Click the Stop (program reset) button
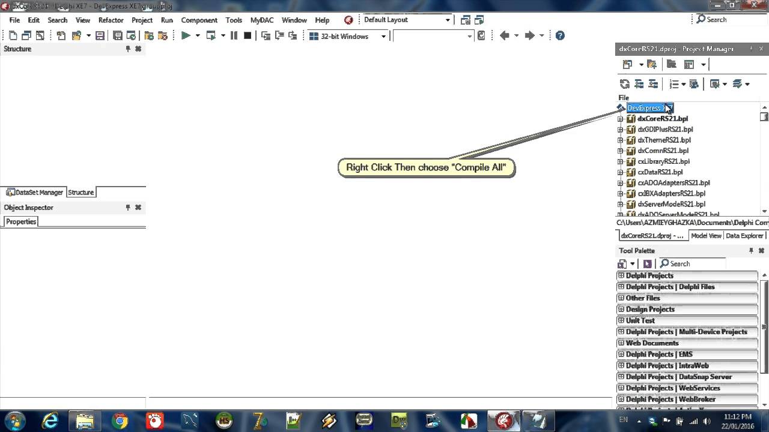The height and width of the screenshot is (432, 769). (x=248, y=36)
